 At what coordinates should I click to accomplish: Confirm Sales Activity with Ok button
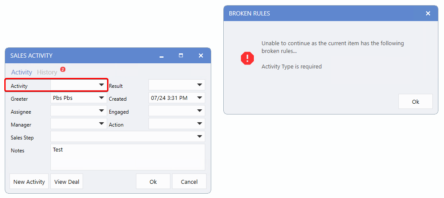coord(153,182)
